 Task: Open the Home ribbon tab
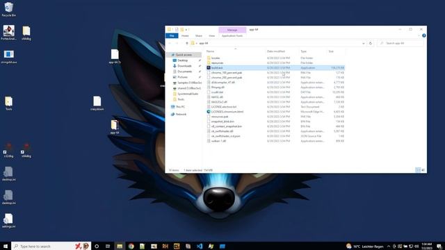(185, 35)
